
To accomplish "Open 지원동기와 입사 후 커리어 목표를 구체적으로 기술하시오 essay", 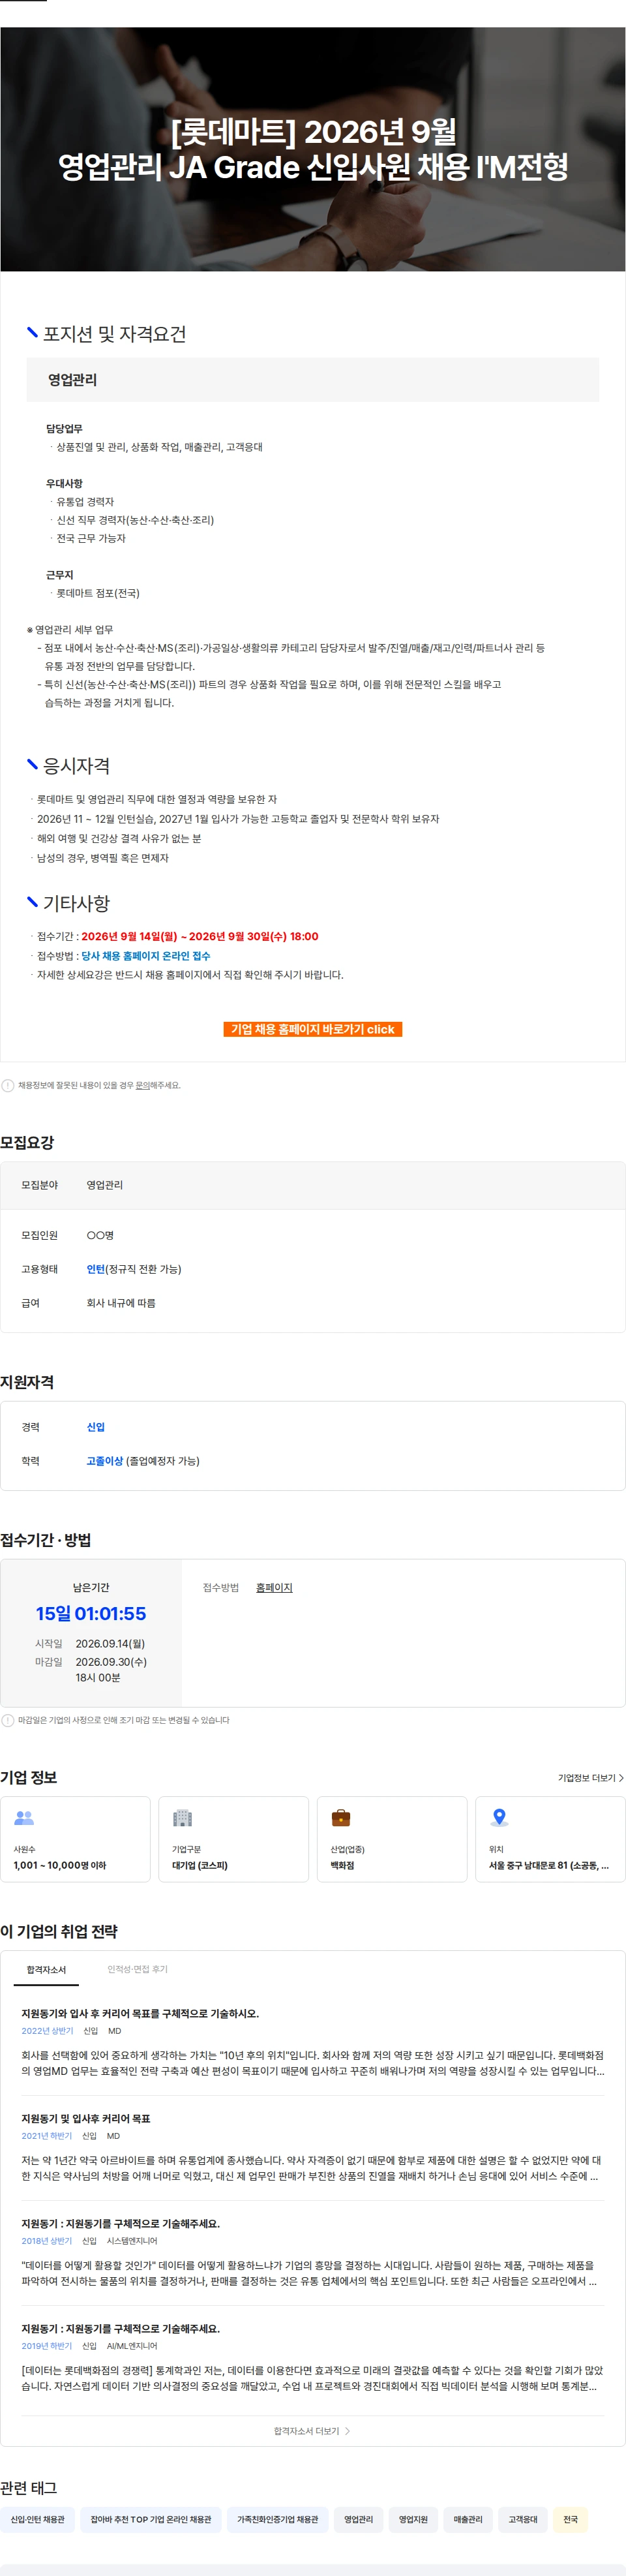I will (140, 2013).
